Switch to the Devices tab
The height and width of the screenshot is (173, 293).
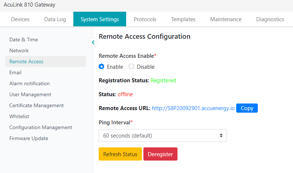pos(20,19)
